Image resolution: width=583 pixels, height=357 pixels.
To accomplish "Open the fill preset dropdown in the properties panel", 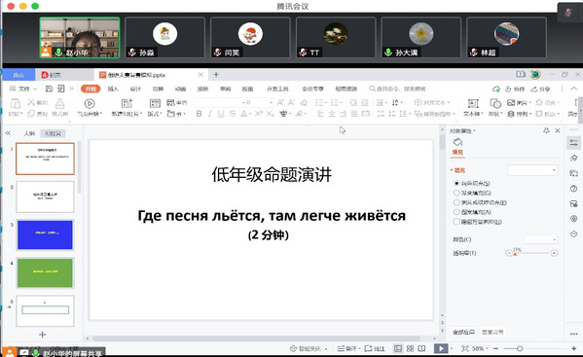I will click(x=532, y=170).
